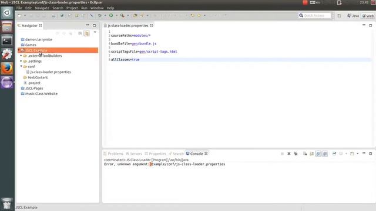Open the New Console View dropdown arrow
This screenshot has width=376, height=211.
point(358,154)
